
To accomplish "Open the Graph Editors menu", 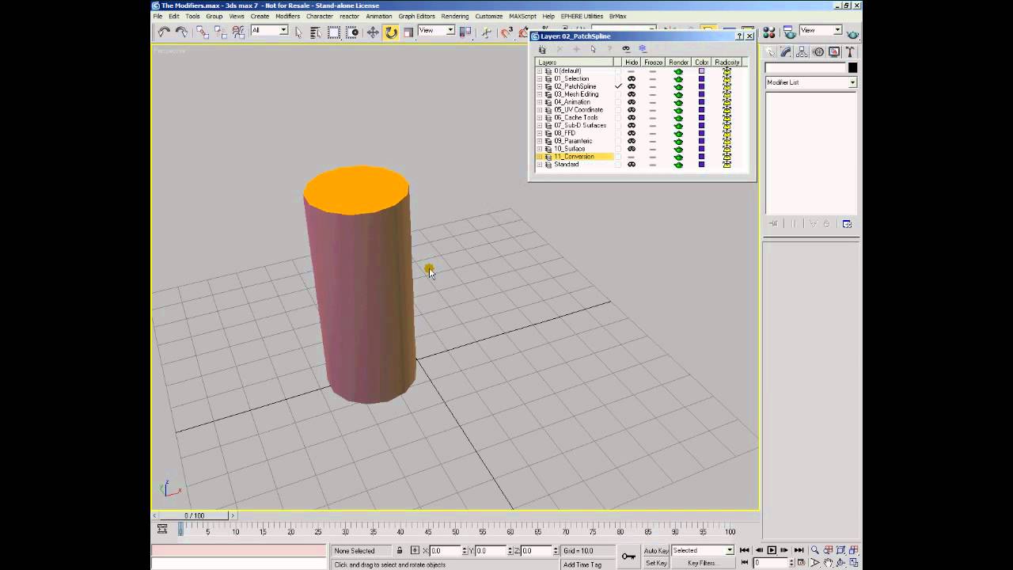I will pos(416,16).
